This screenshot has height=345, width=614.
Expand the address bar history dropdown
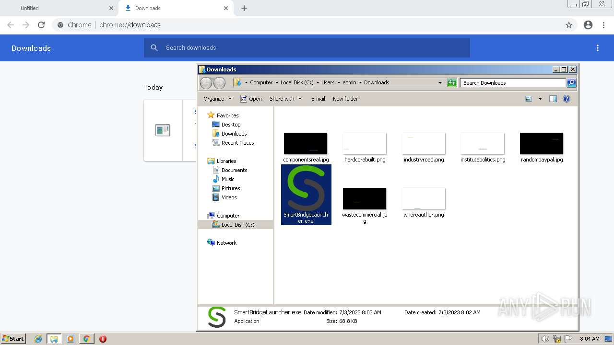440,83
